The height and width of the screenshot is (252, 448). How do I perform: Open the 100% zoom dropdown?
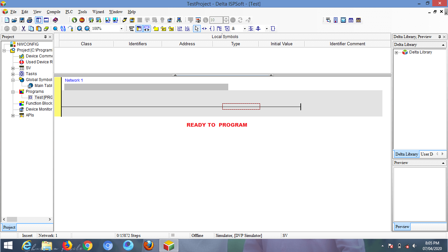[x=121, y=29]
